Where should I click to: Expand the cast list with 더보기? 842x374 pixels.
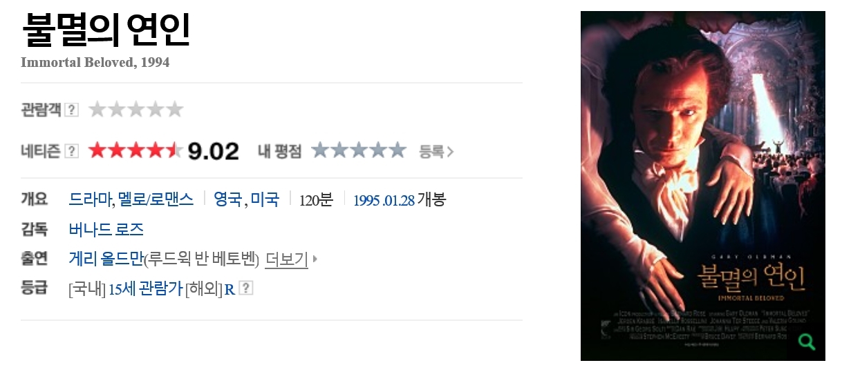pyautogui.click(x=286, y=259)
